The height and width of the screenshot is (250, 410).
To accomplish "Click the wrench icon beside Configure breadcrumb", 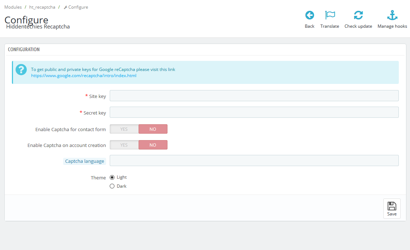I will [x=65, y=8].
